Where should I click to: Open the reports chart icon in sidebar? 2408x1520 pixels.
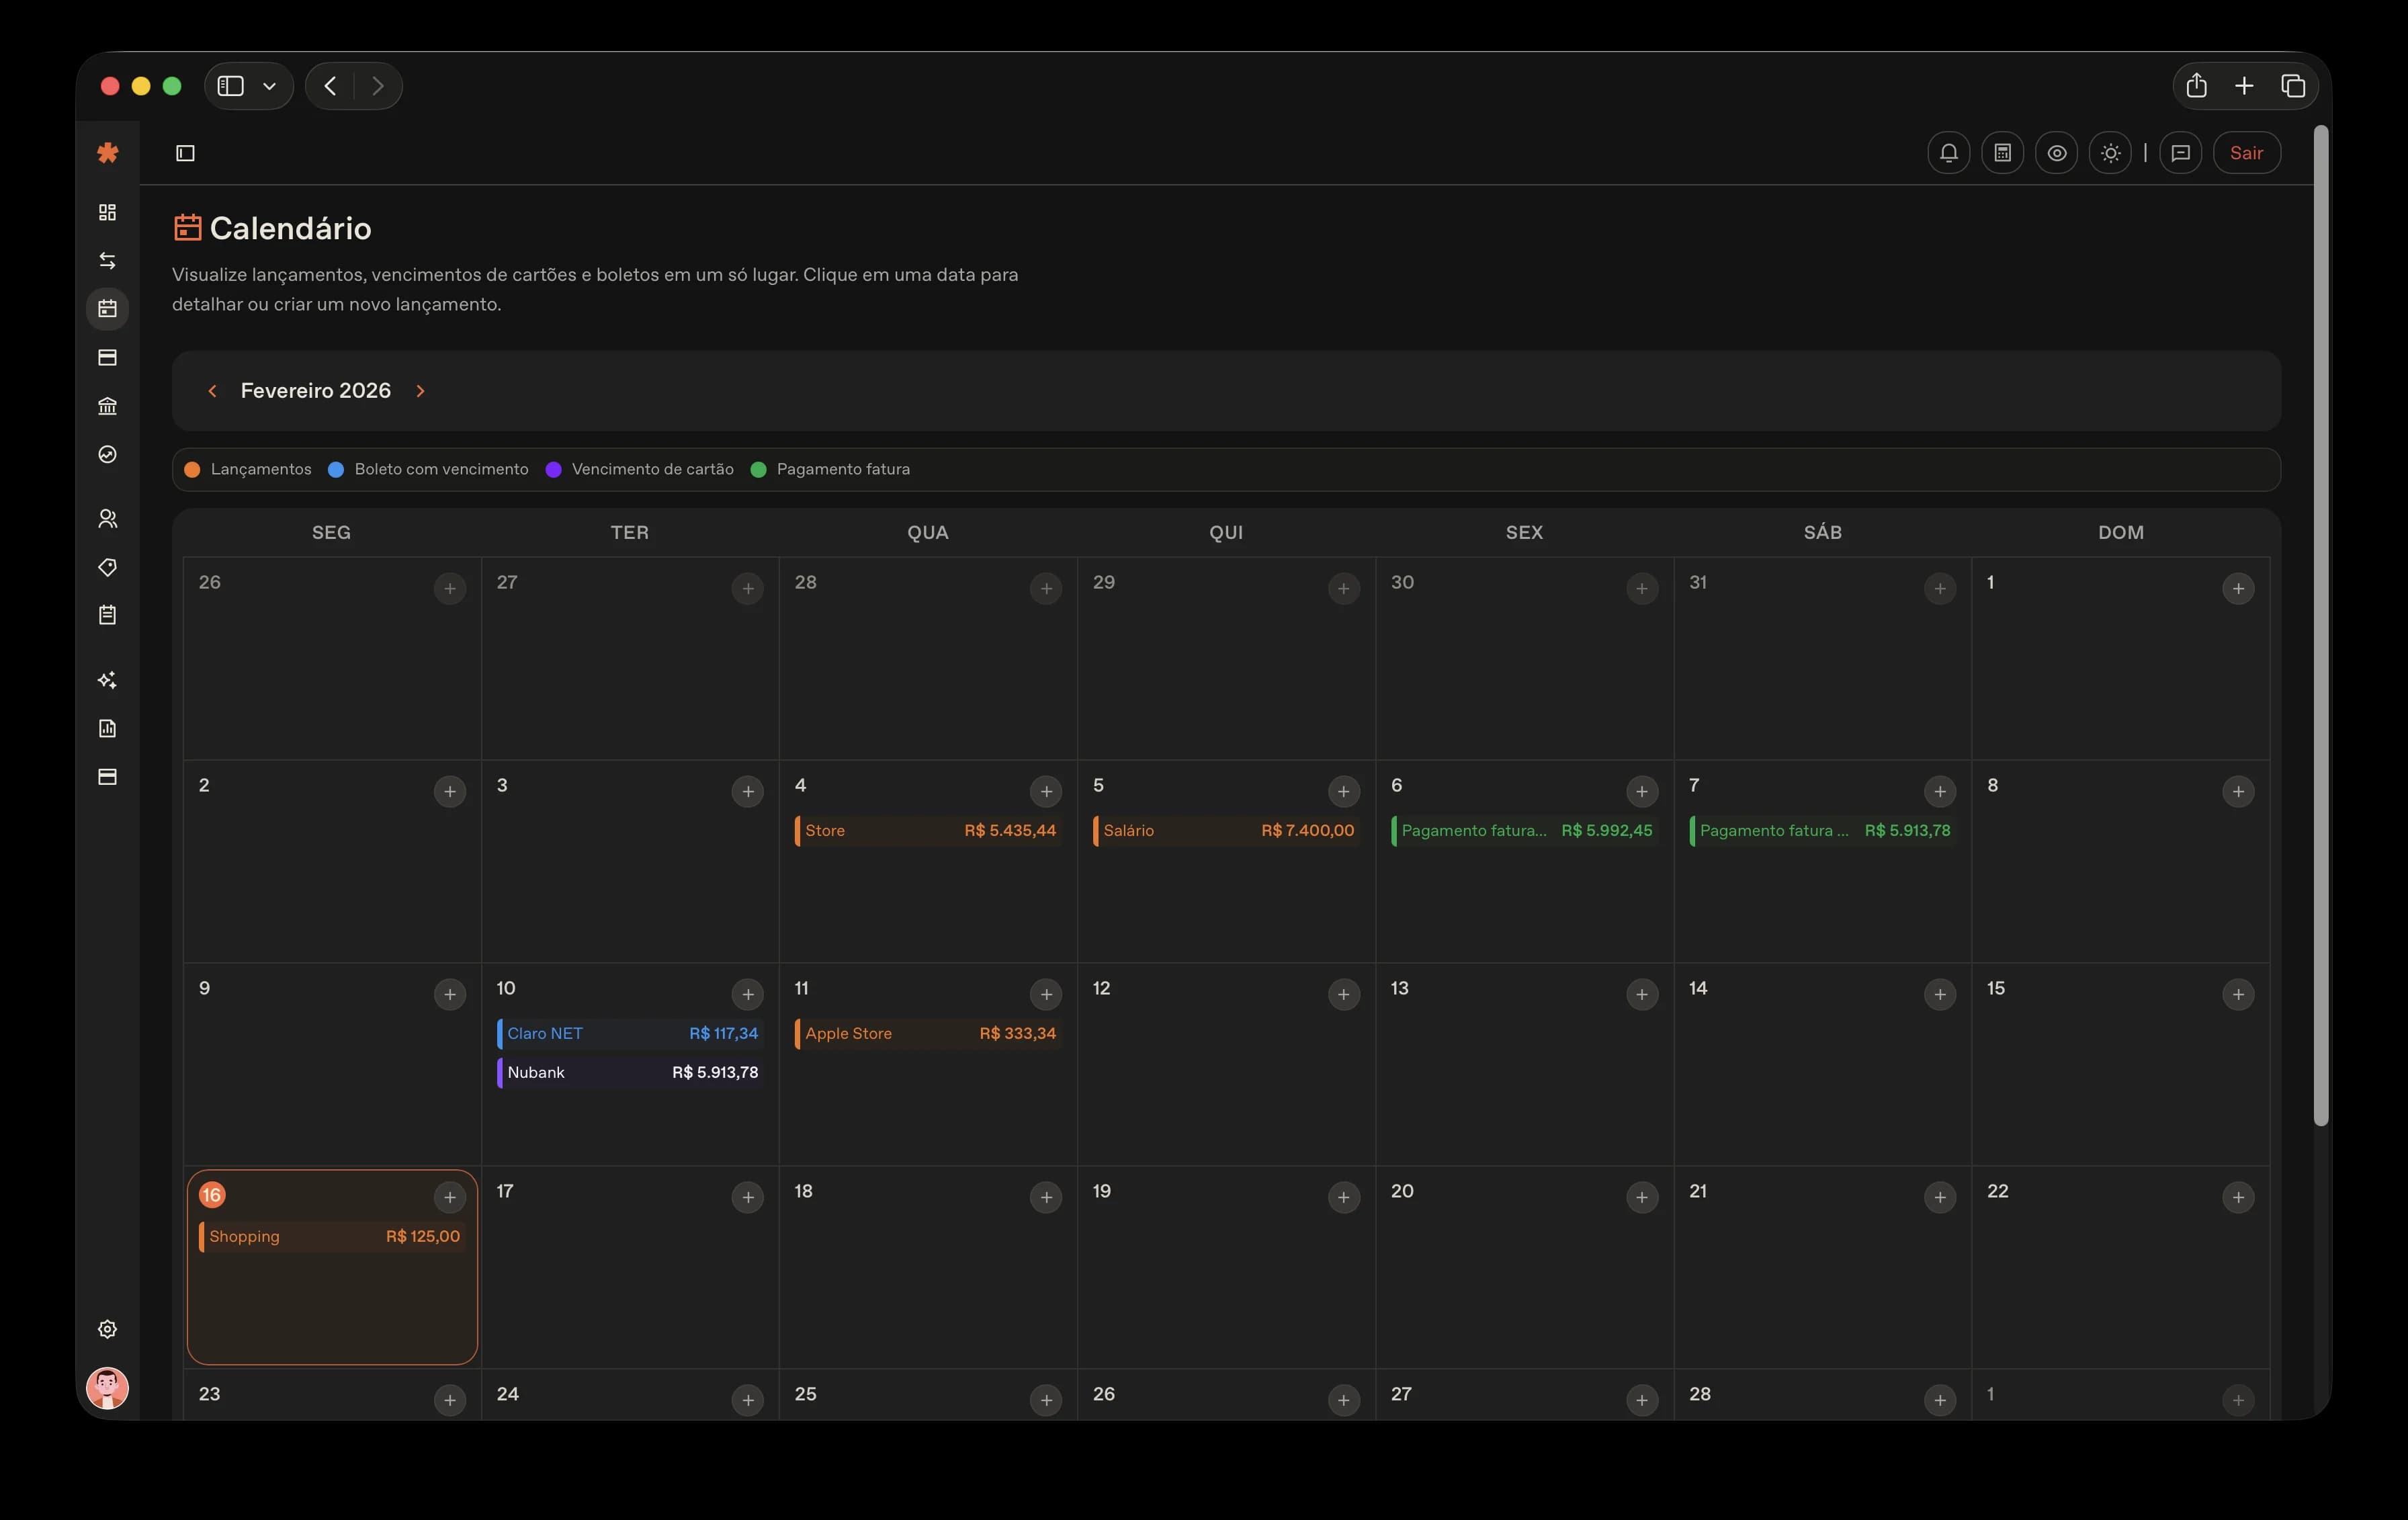coord(107,728)
